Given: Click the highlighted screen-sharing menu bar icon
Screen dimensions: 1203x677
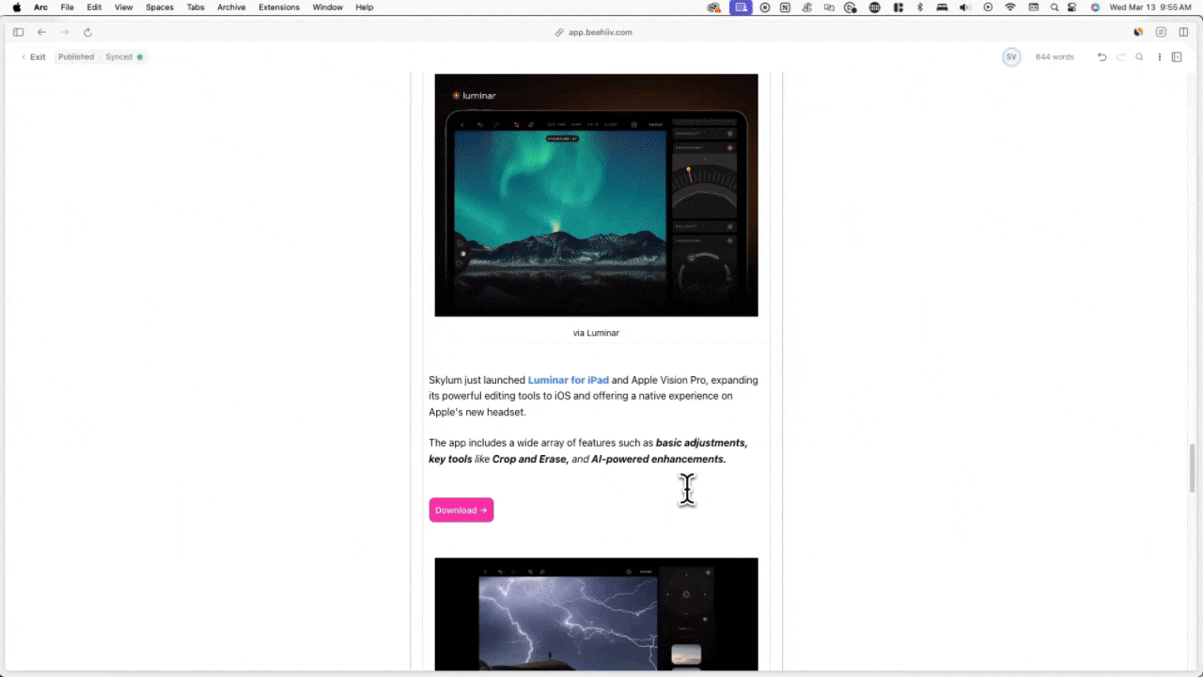Looking at the screenshot, I should [741, 8].
